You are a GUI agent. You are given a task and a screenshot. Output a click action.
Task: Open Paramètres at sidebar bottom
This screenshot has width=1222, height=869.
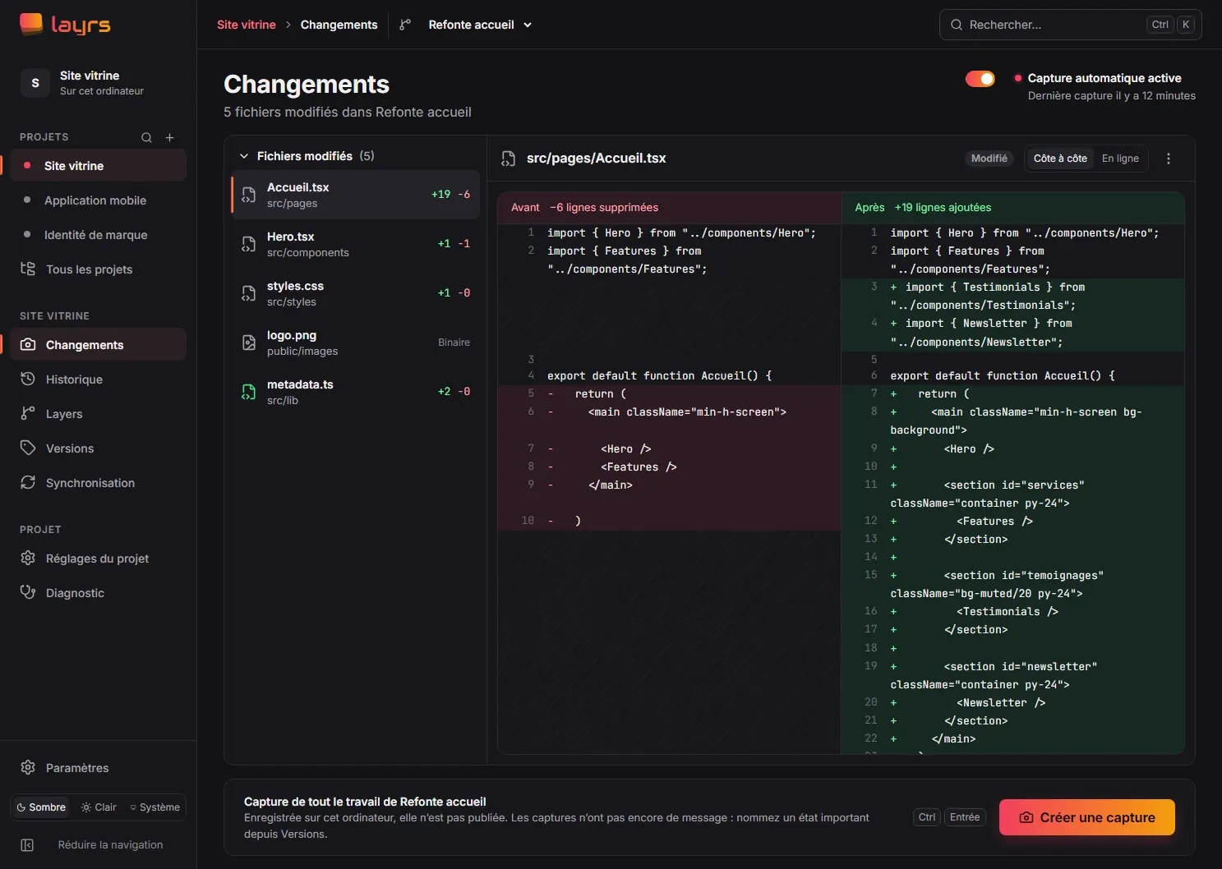[x=99, y=768]
